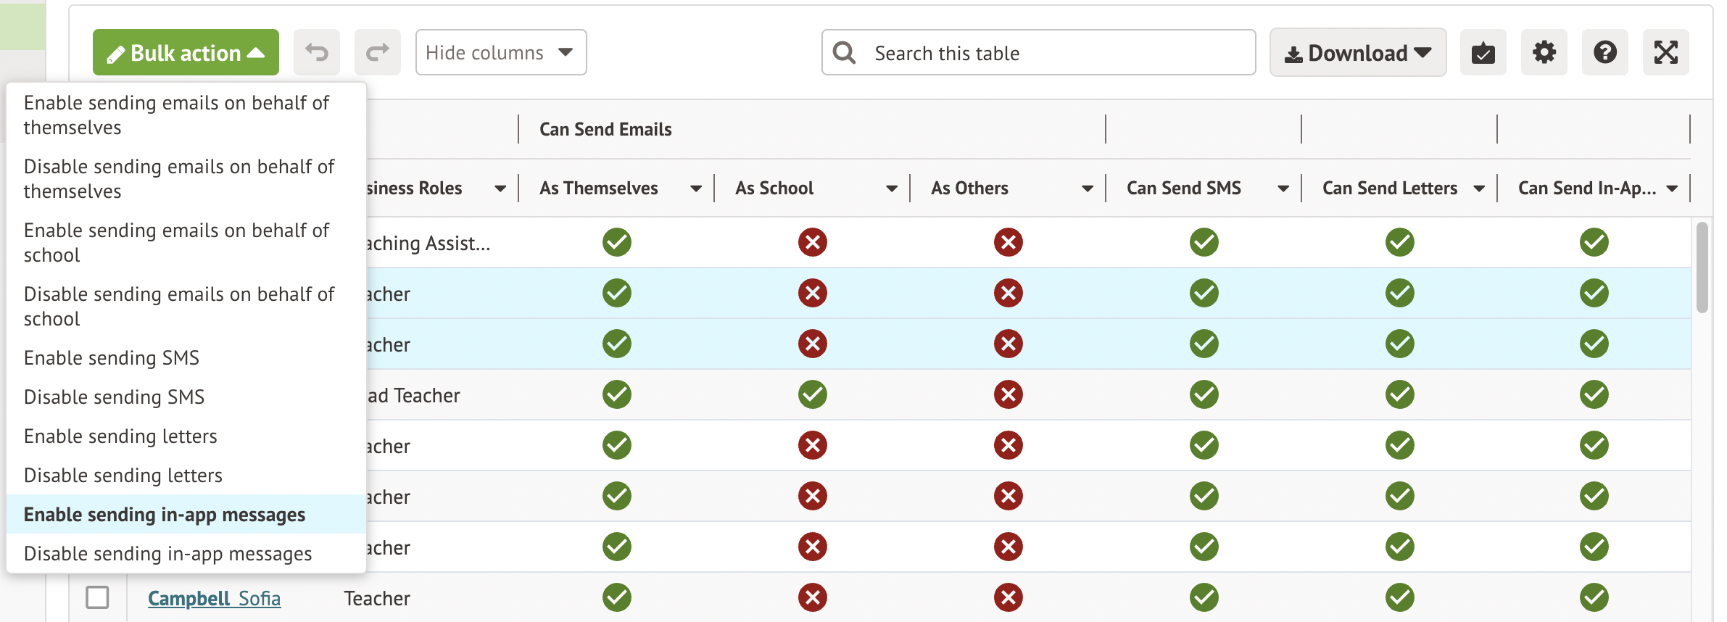Open table settings gear icon

1544,52
